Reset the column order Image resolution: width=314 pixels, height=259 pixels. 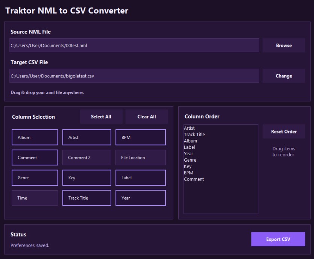[x=284, y=132]
